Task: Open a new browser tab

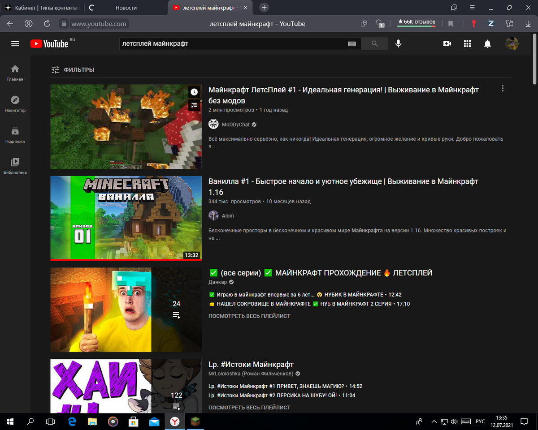Action: (x=265, y=8)
